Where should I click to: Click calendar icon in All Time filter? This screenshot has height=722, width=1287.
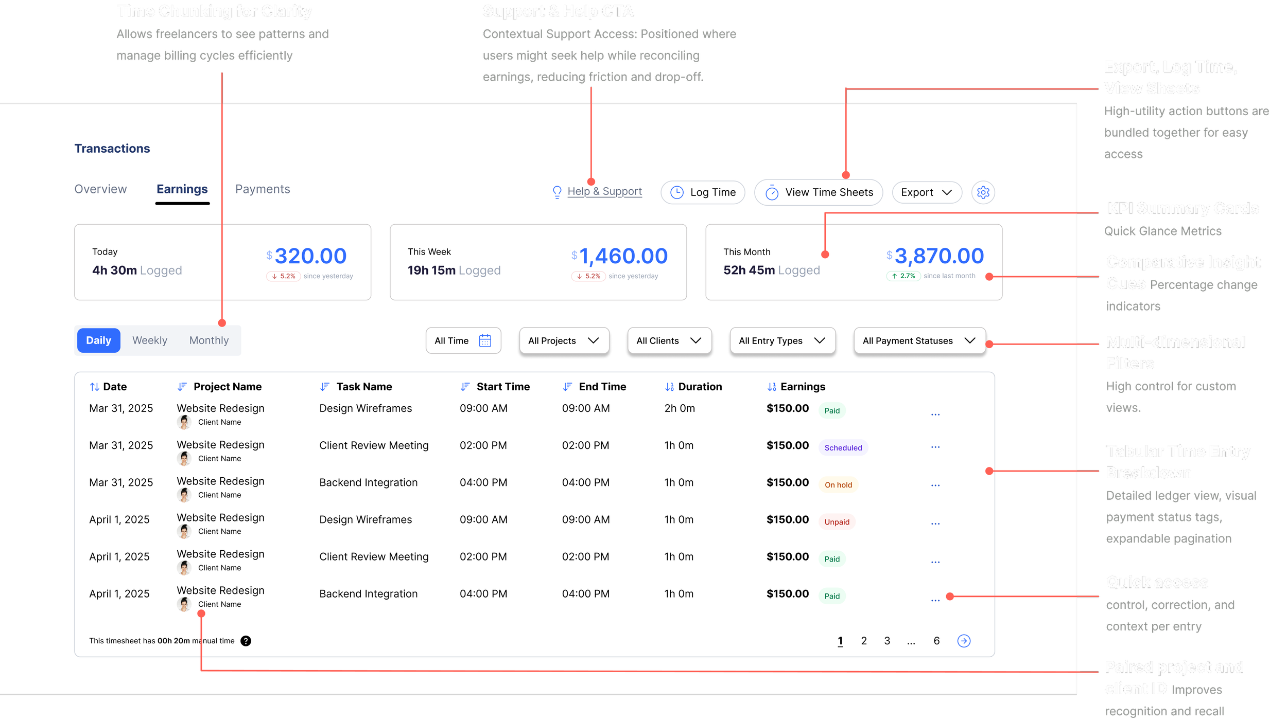[x=485, y=340]
